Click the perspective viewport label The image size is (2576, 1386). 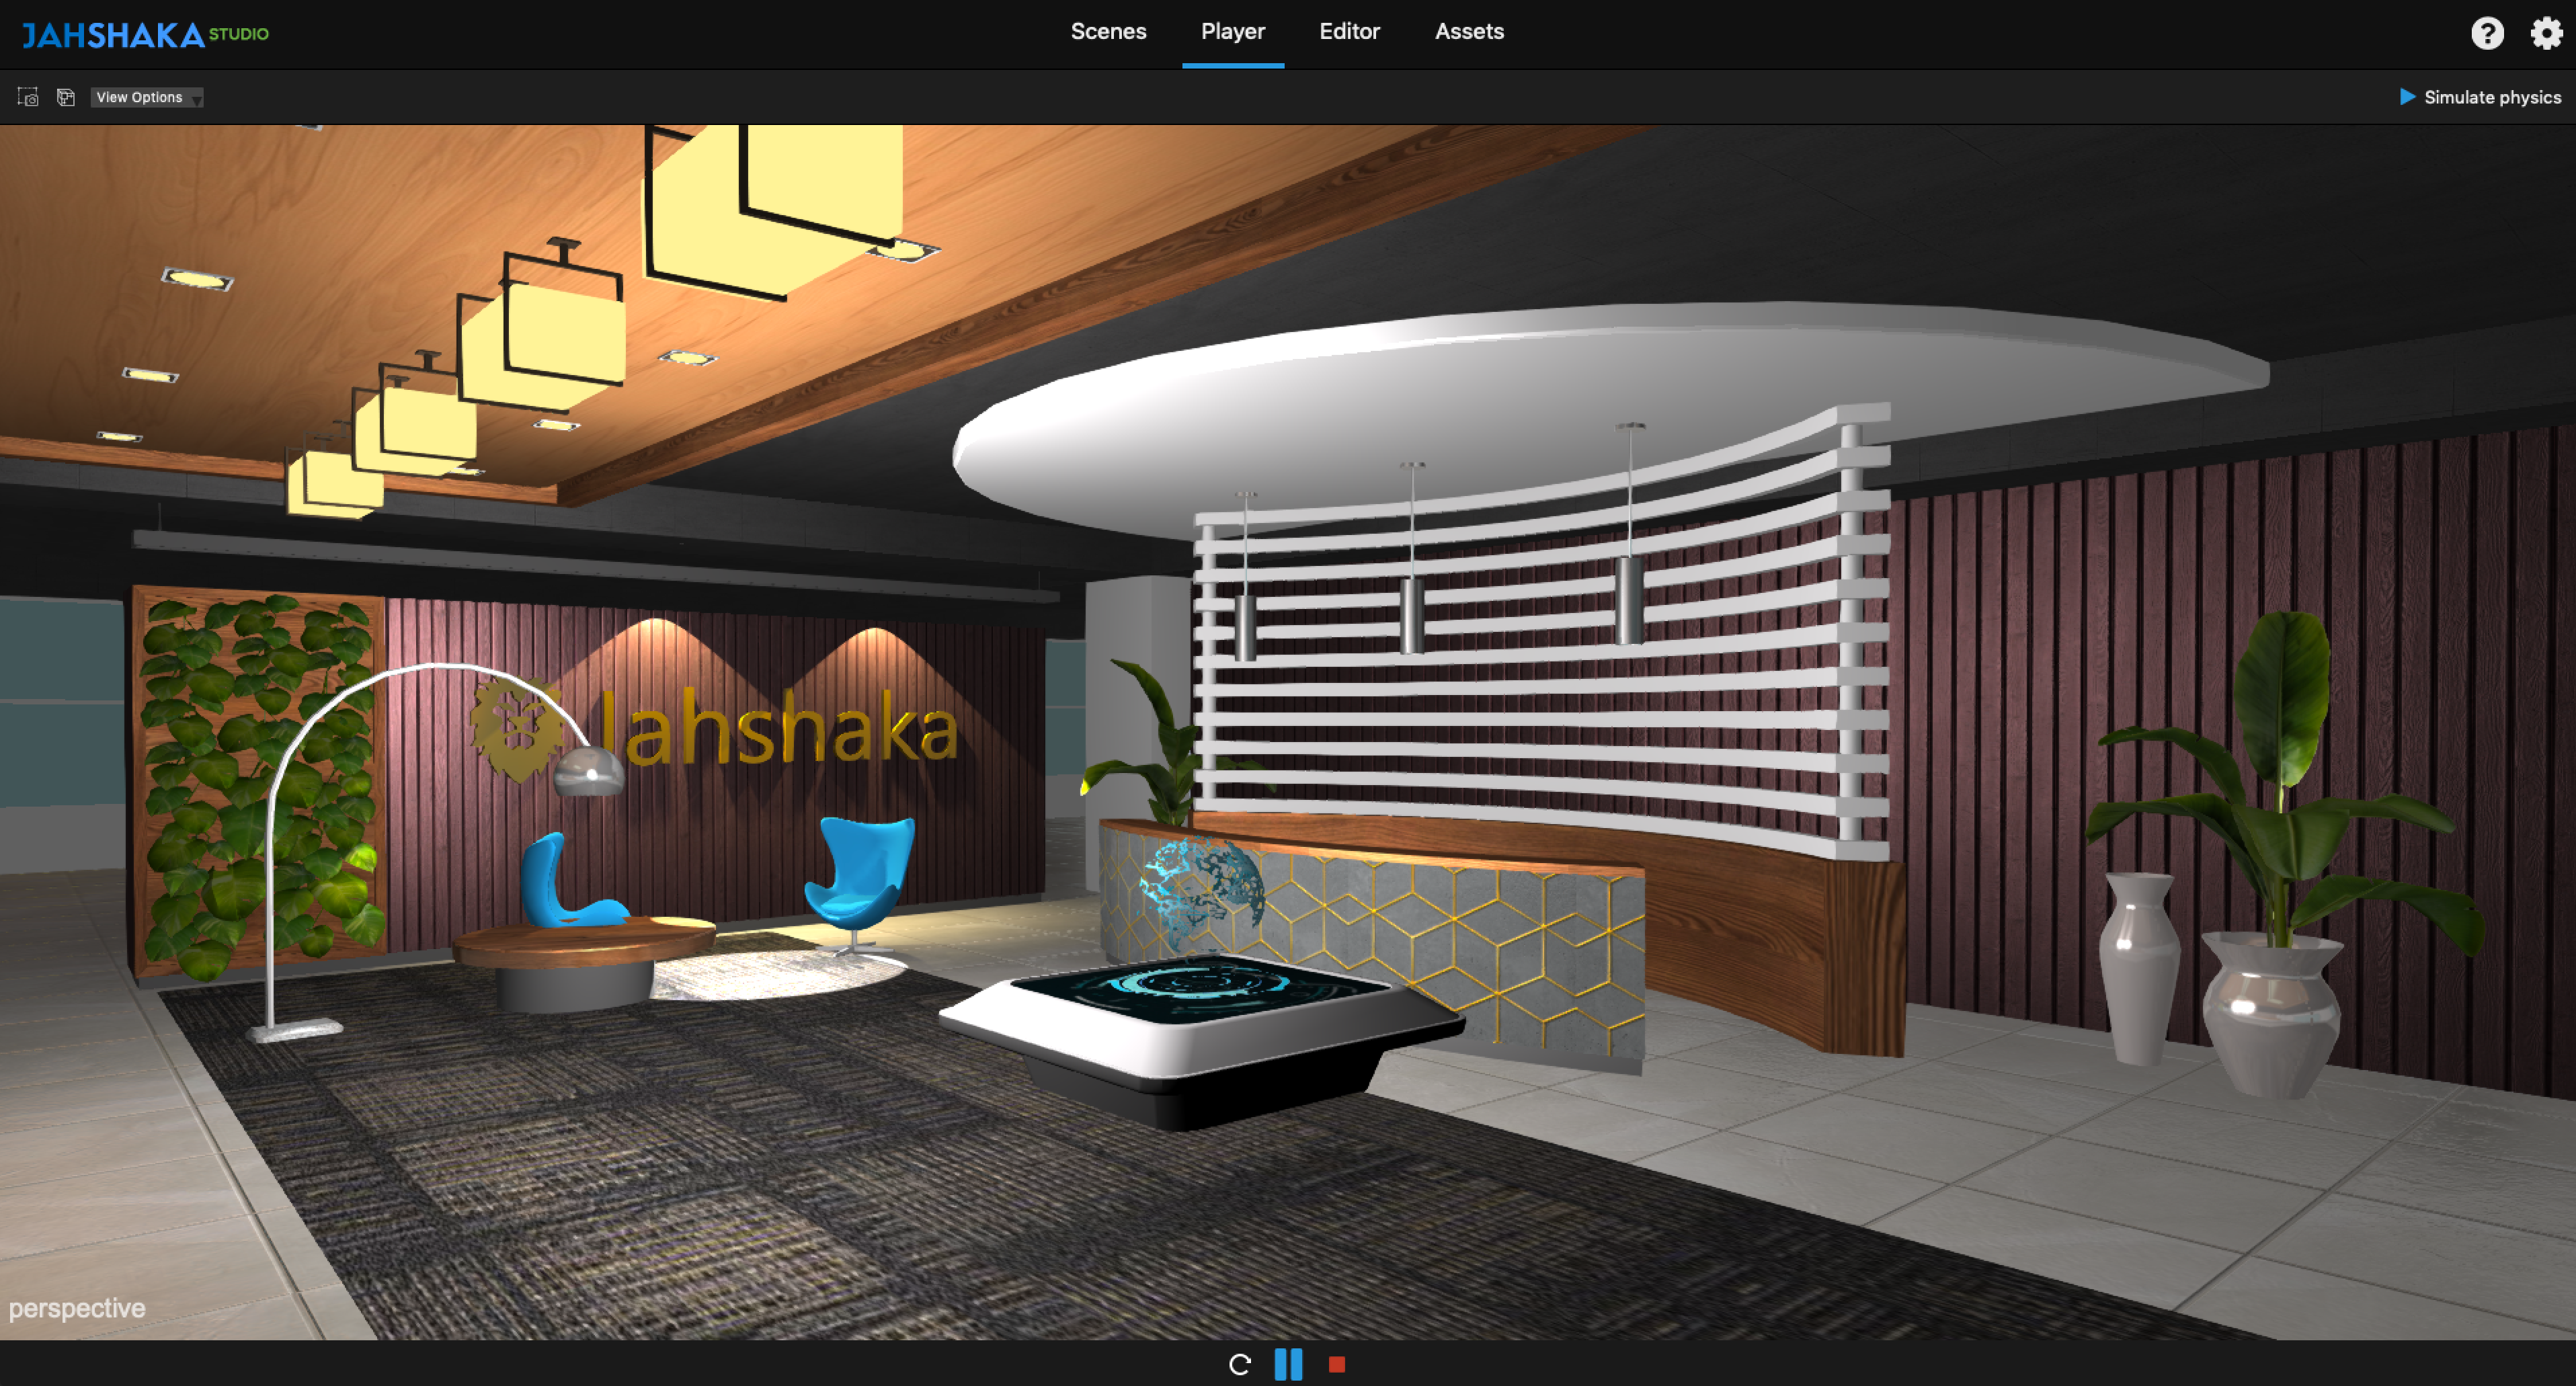tap(77, 1308)
